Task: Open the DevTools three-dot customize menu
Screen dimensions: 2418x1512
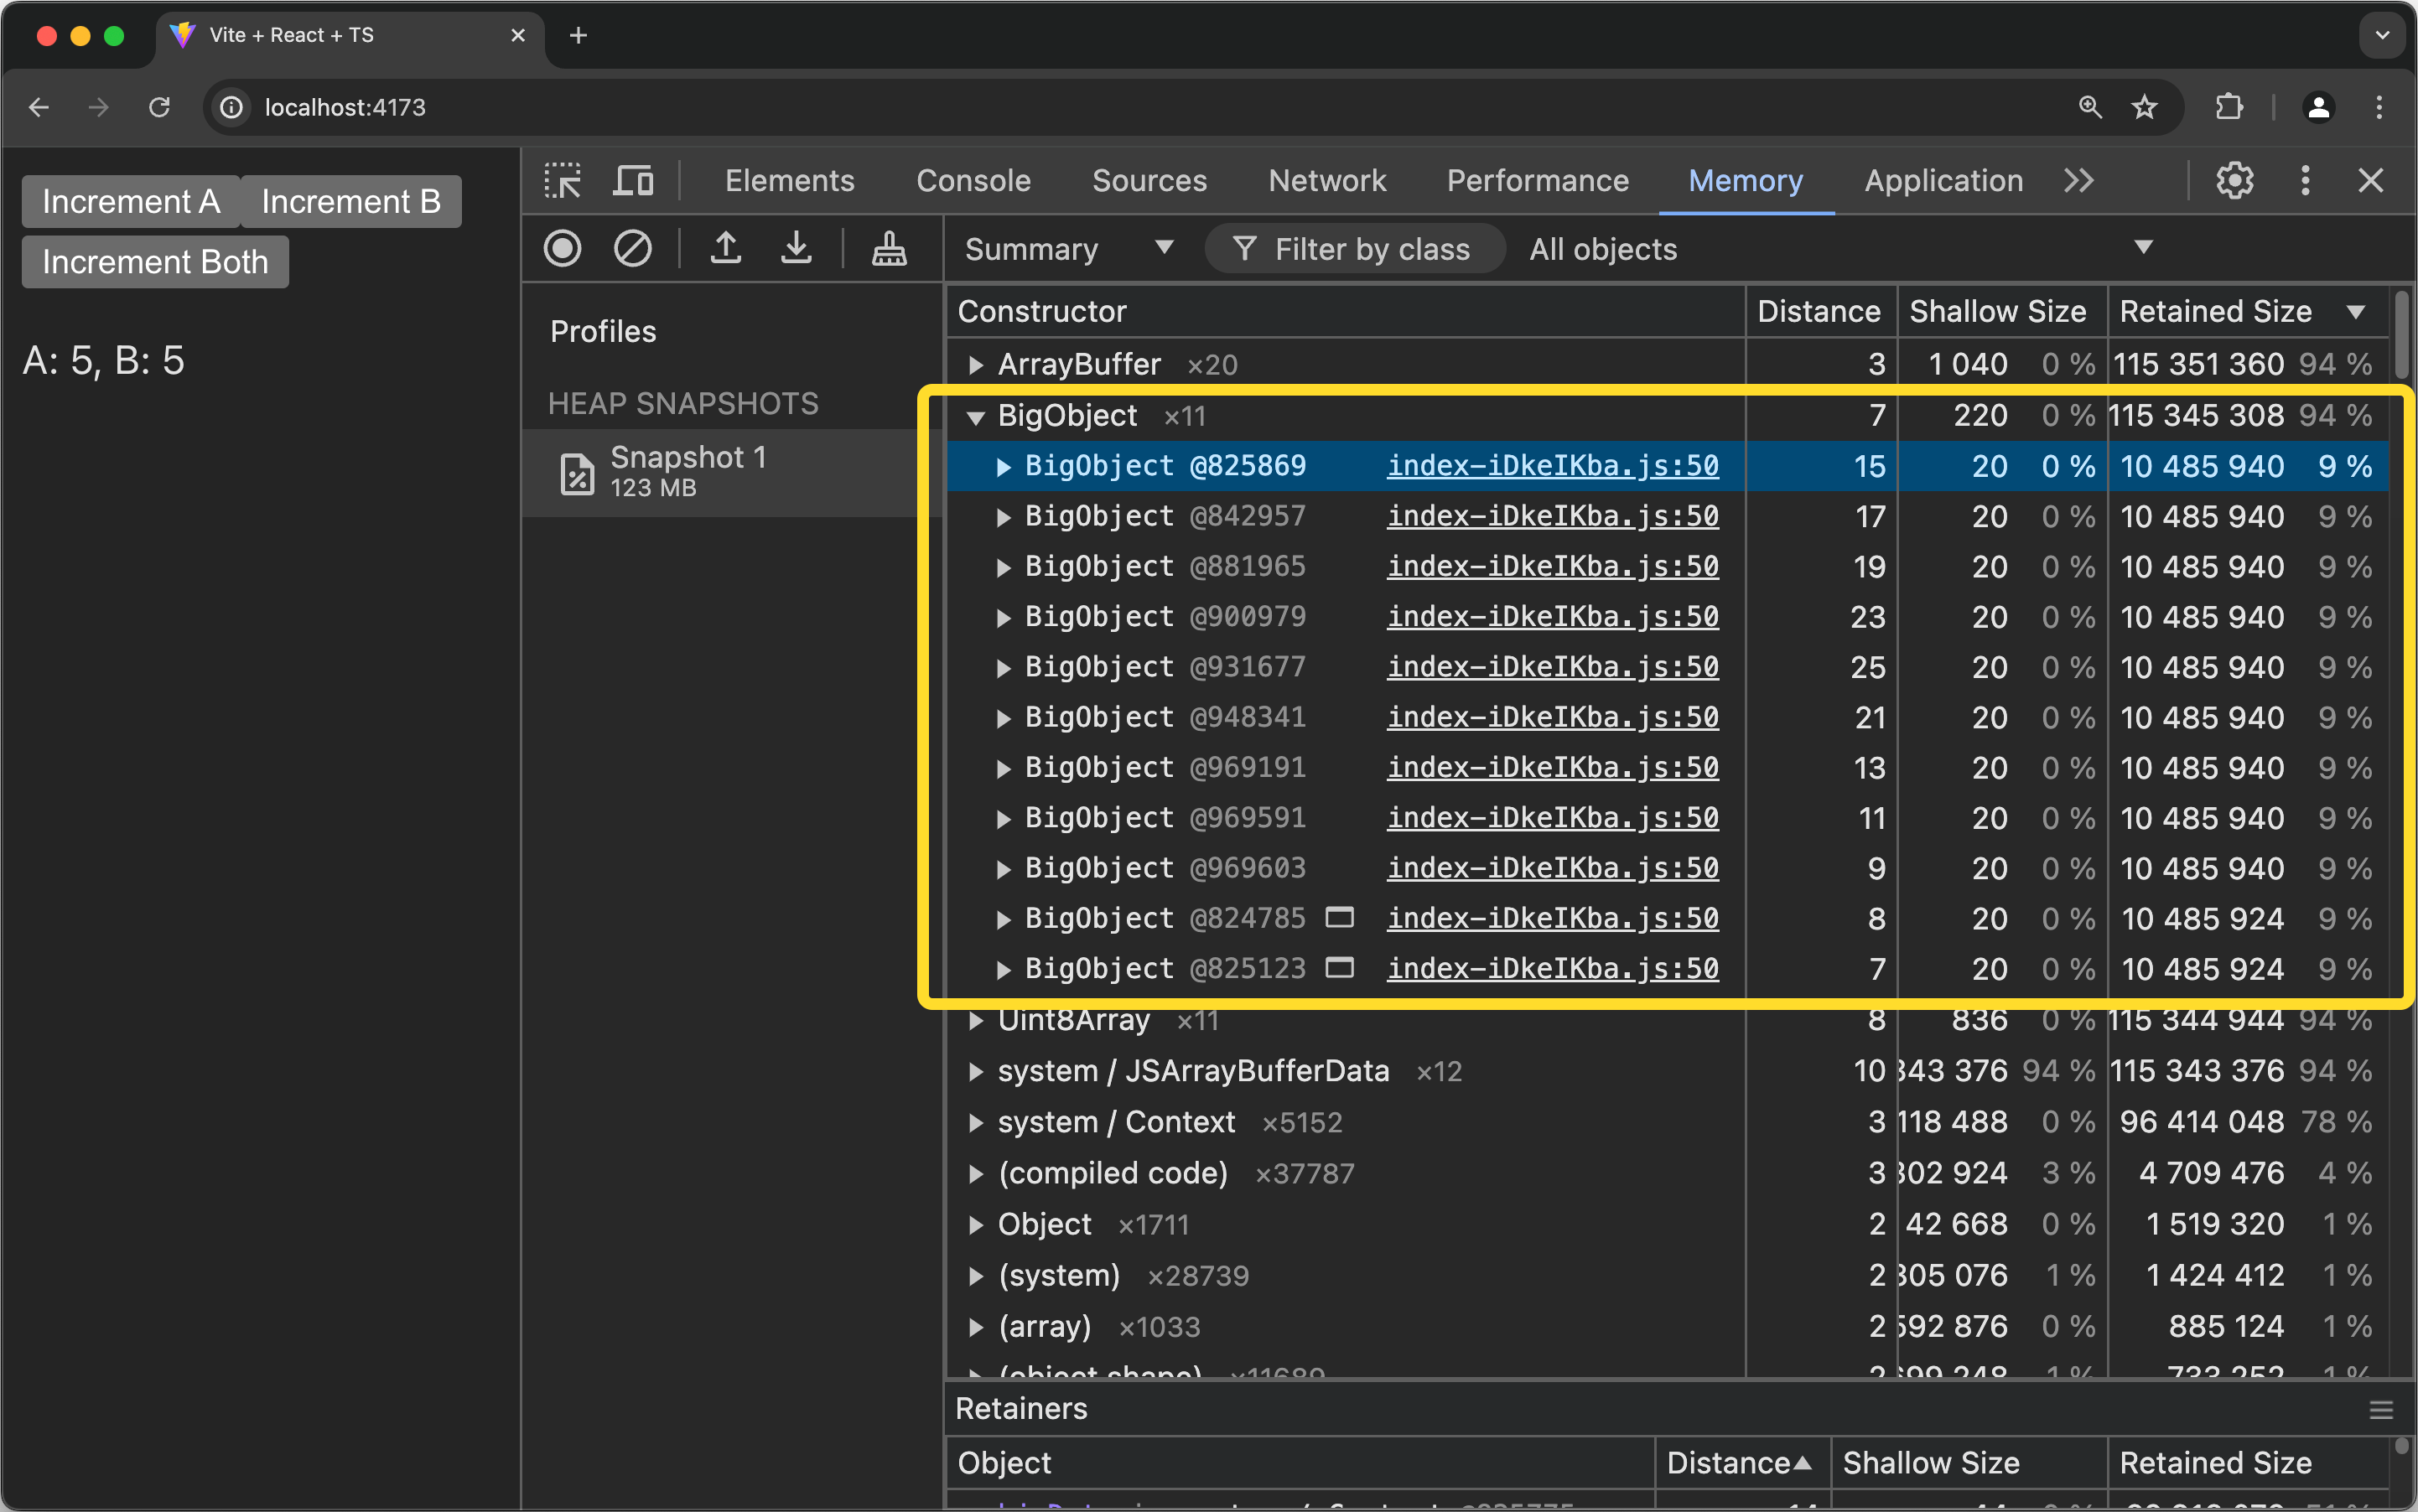Action: coord(2305,181)
